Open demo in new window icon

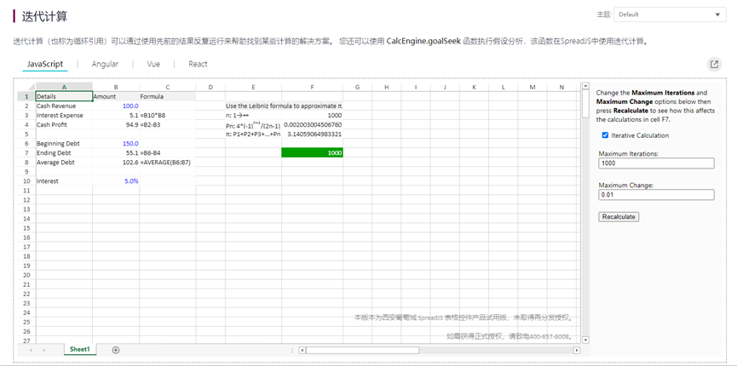point(715,65)
